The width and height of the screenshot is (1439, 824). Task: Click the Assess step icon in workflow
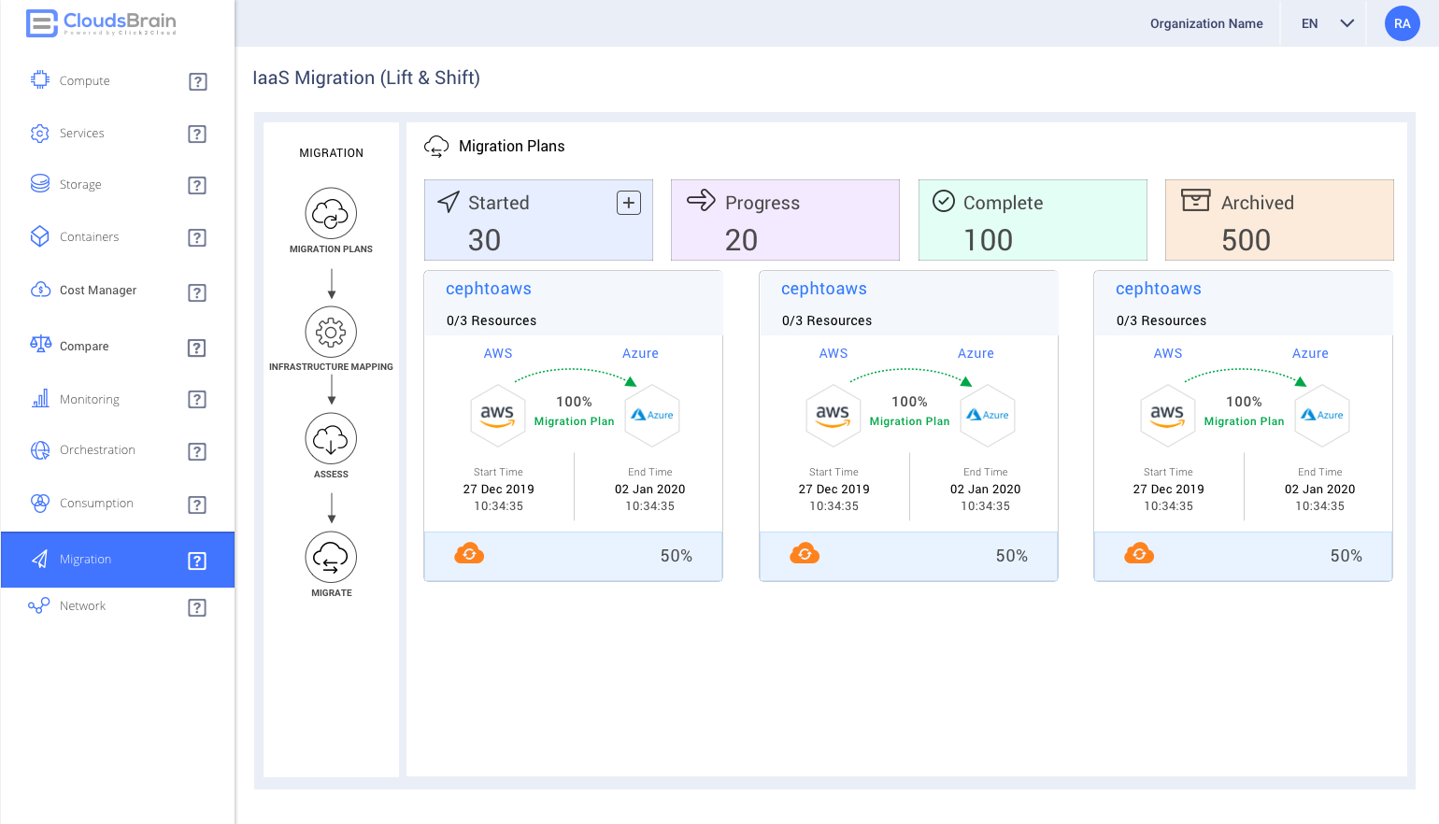(x=331, y=438)
